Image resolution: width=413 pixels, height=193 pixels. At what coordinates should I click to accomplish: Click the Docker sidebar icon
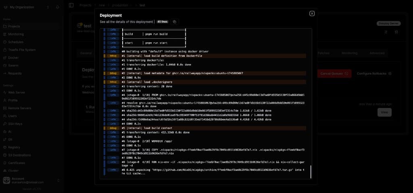tap(5, 58)
